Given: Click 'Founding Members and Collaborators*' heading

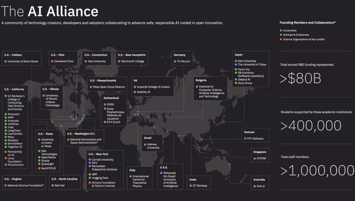Looking at the screenshot, I should pyautogui.click(x=307, y=23).
